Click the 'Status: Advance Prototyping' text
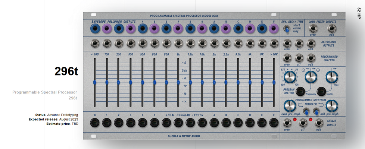 pyautogui.click(x=57, y=115)
